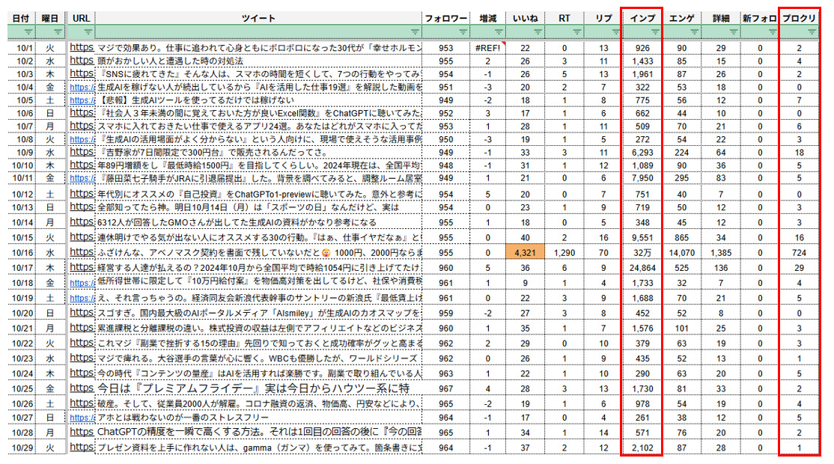Select the impressions value 2,102
The image size is (834, 464).
pyautogui.click(x=642, y=448)
